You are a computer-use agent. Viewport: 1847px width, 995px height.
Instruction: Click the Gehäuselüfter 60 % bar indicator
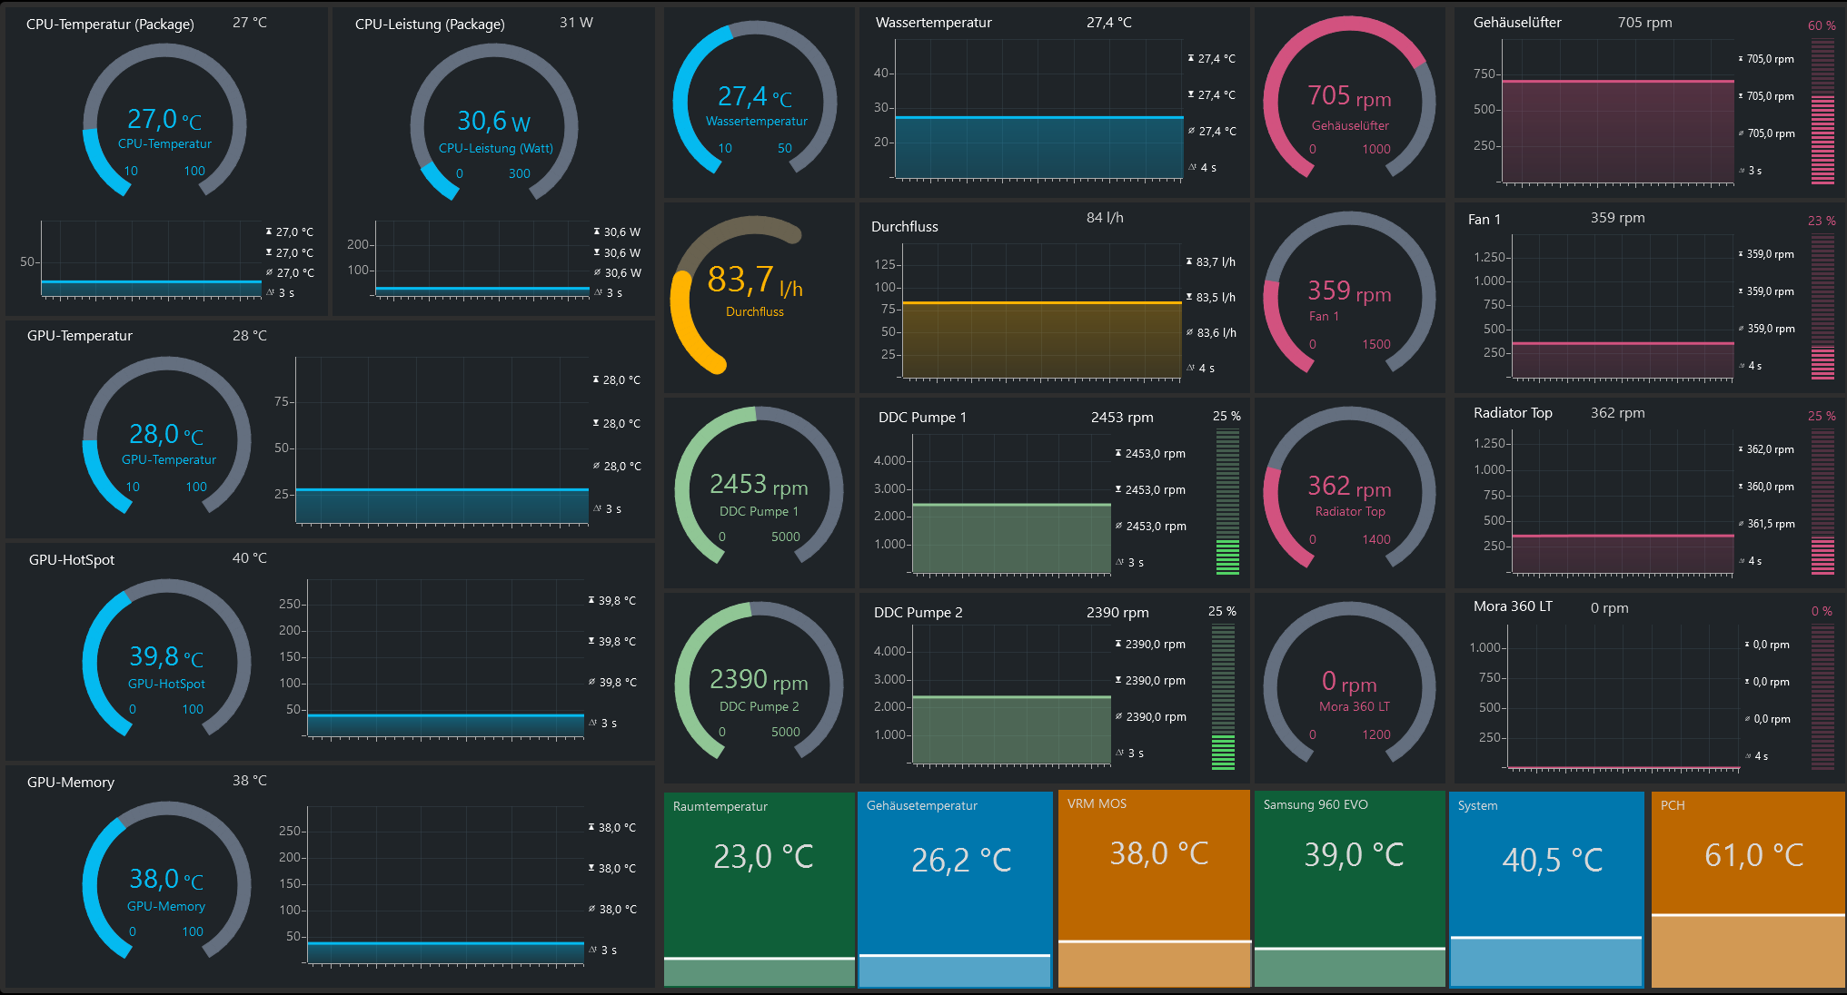(1822, 112)
